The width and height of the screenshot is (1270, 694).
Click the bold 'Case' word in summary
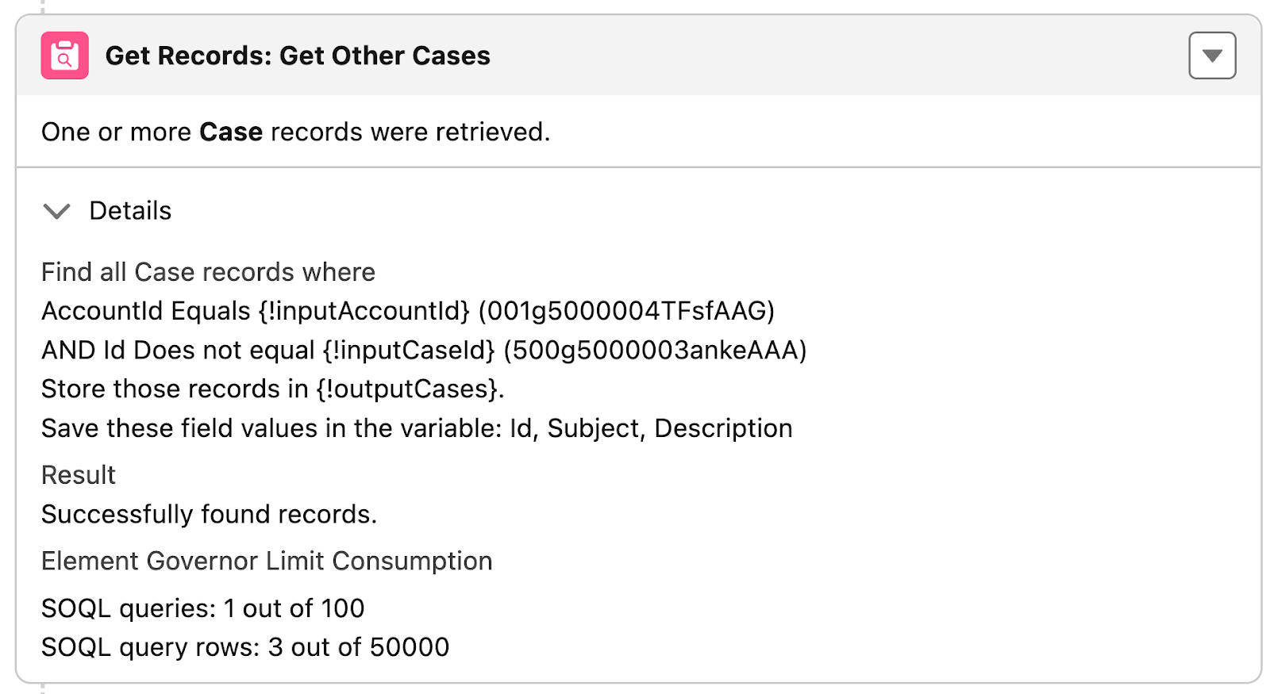tap(230, 132)
